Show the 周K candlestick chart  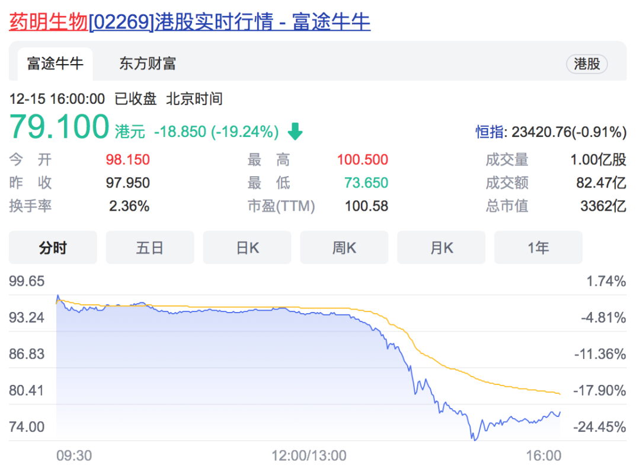pos(344,247)
